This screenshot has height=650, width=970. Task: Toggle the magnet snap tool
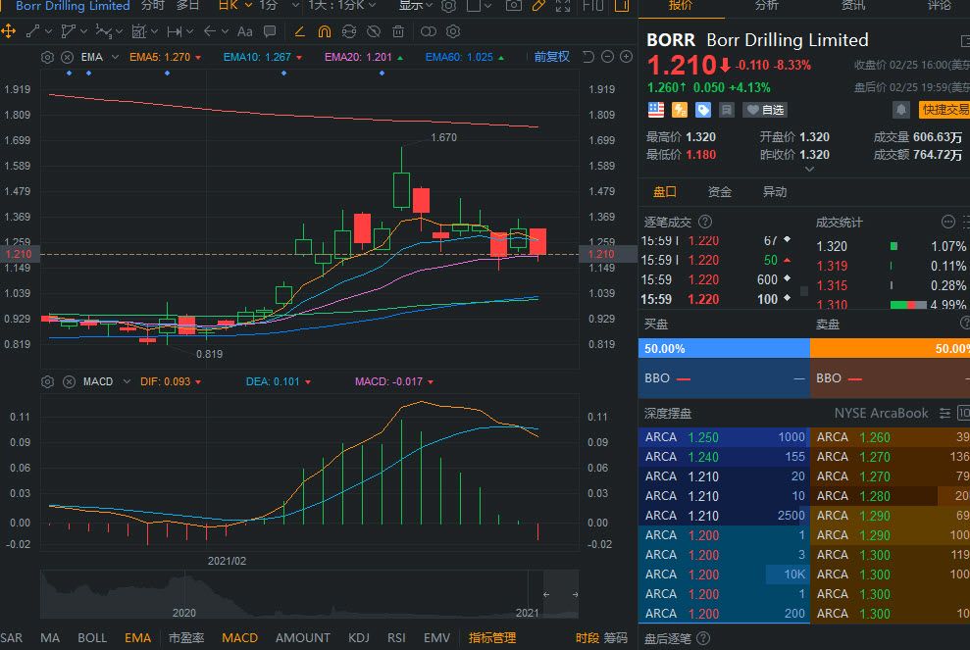325,31
